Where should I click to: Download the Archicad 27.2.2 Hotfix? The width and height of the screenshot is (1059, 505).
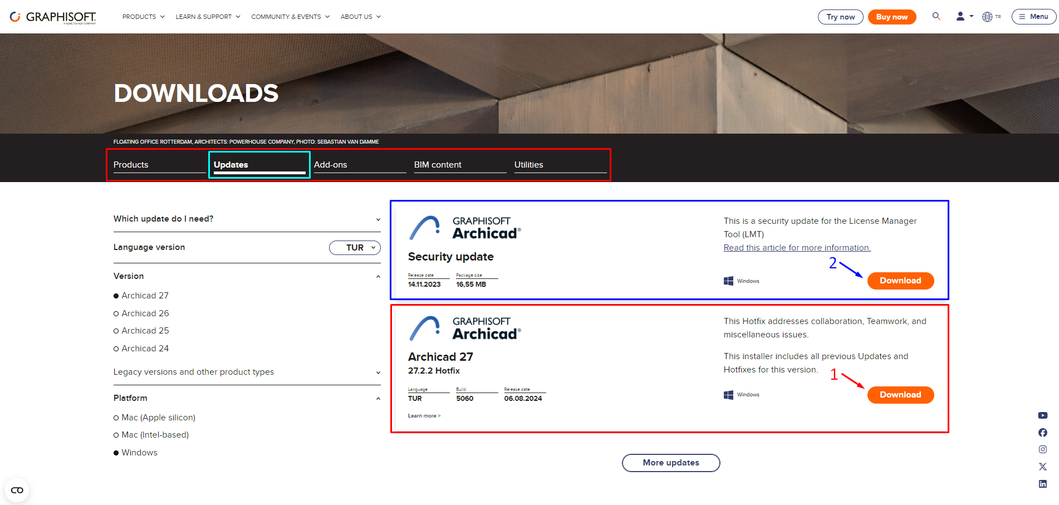click(x=900, y=395)
